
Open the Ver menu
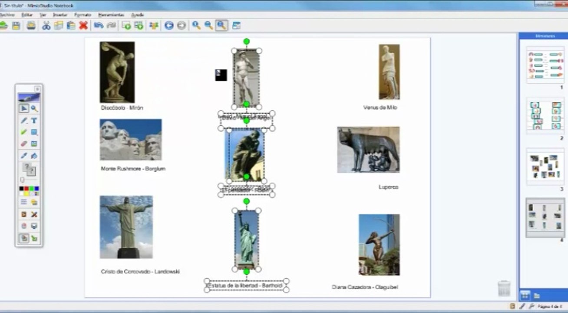tap(43, 15)
